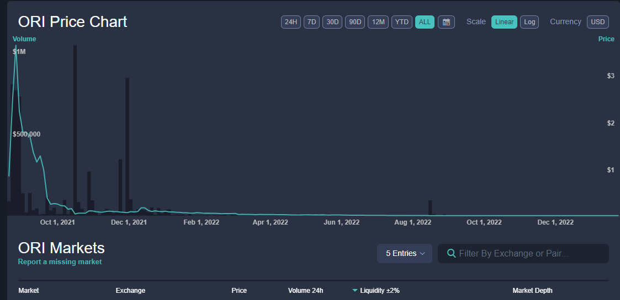This screenshot has width=620, height=300.
Task: Sort table by Exchange column header
Action: [130, 291]
